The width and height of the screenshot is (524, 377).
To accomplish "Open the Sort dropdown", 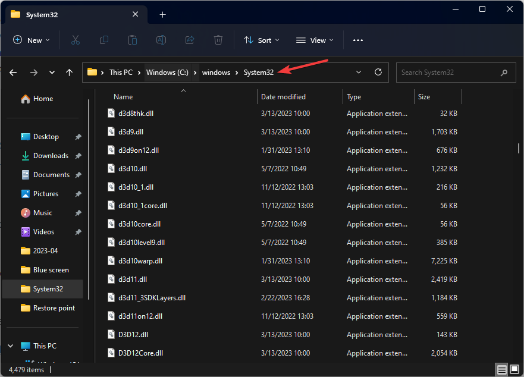I will pos(261,40).
